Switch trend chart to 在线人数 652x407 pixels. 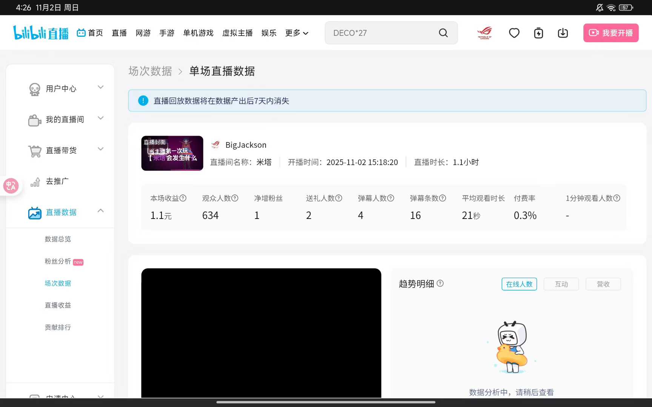[519, 284]
